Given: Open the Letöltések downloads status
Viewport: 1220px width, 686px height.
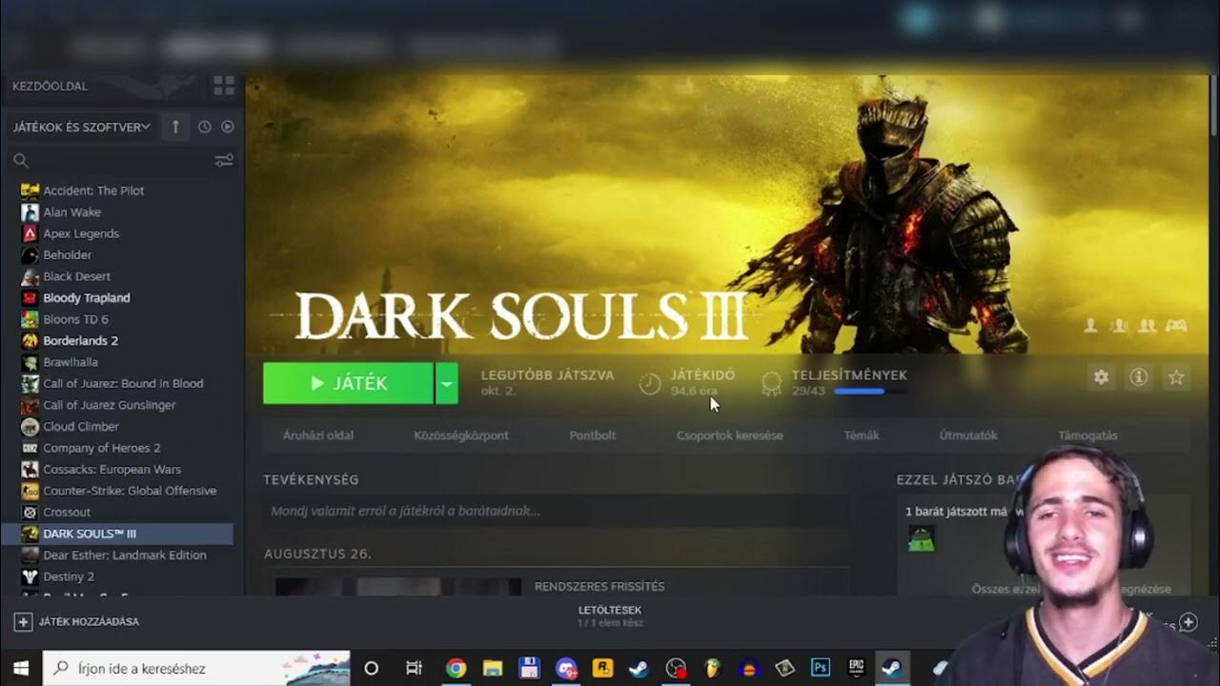Looking at the screenshot, I should tap(610, 615).
